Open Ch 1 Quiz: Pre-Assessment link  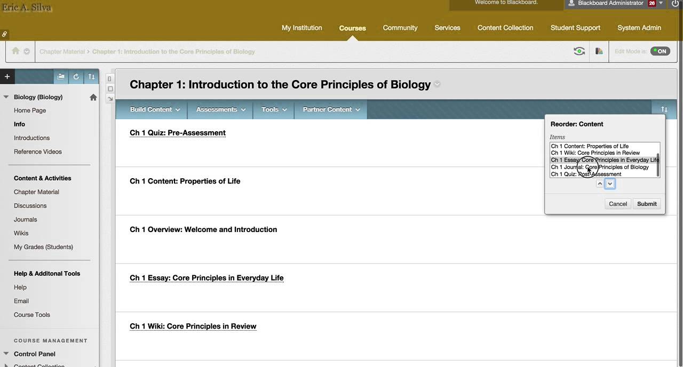177,133
